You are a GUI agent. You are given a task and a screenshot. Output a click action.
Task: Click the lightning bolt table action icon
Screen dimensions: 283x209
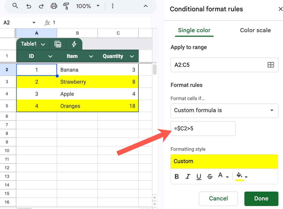pos(74,44)
